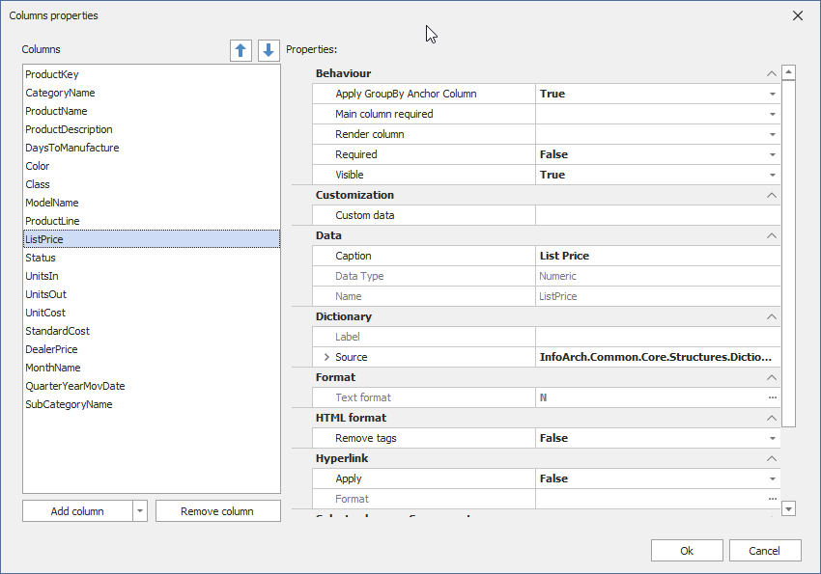
Task: Close the Columns properties dialog
Action: (x=797, y=15)
